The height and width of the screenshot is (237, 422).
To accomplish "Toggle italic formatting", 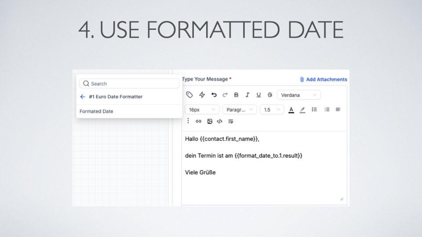I will tap(247, 95).
